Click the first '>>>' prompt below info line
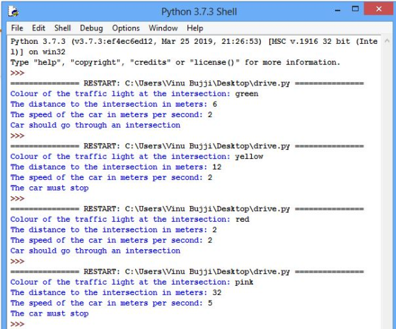The height and width of the screenshot is (329, 396). (18, 73)
